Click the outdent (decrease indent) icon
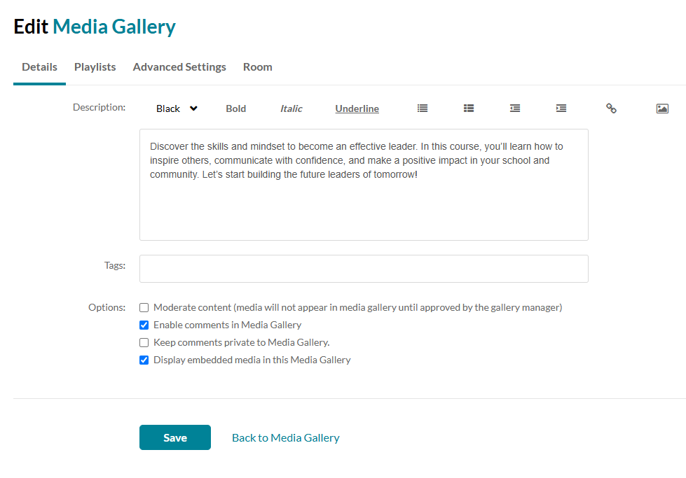686x478 pixels. tap(515, 108)
